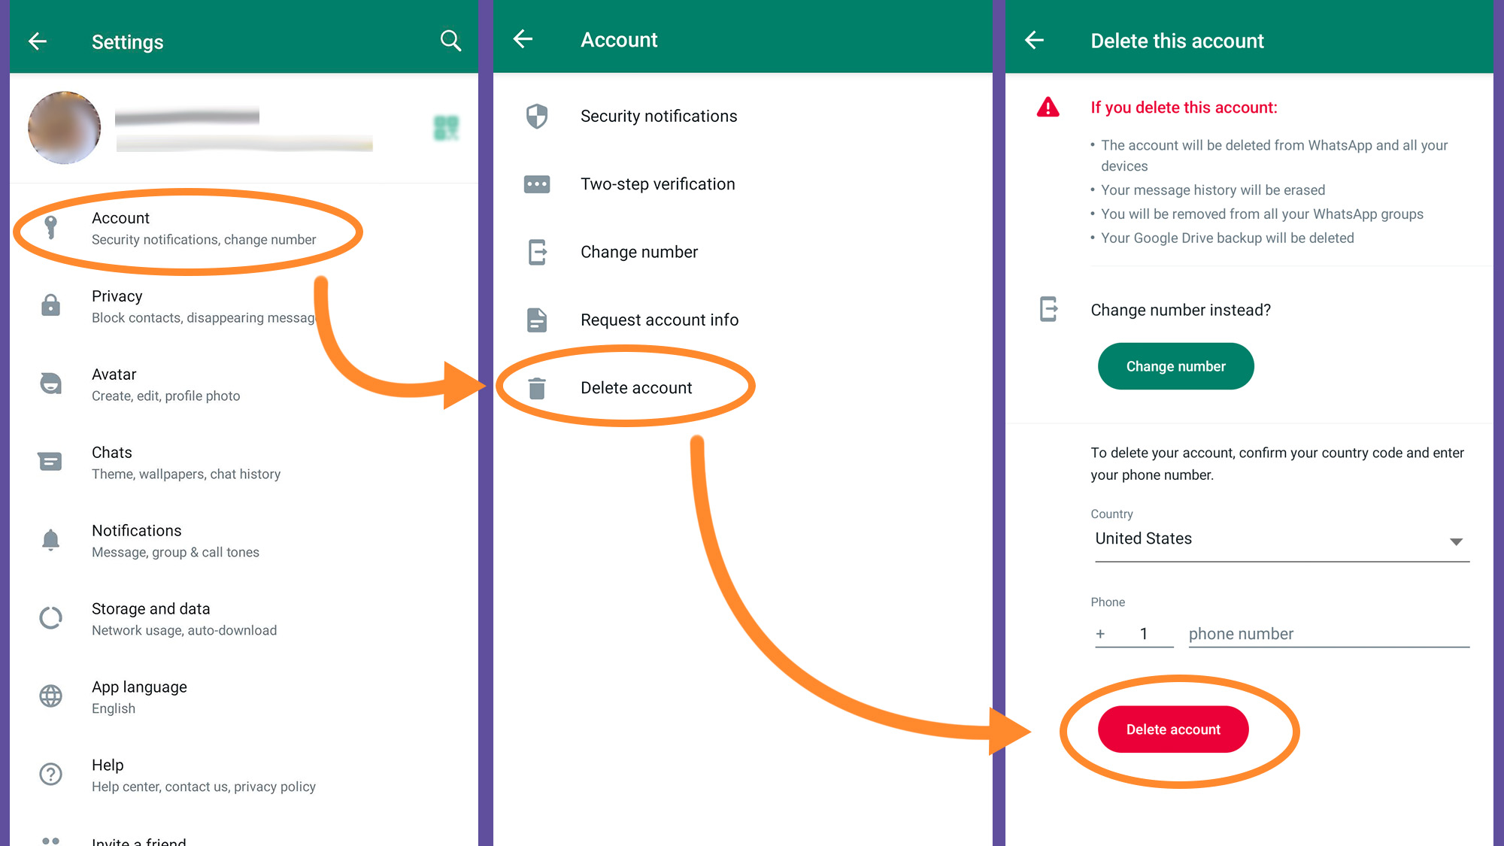The height and width of the screenshot is (846, 1504).
Task: Tap back arrow on Delete this account
Action: pyautogui.click(x=1035, y=41)
